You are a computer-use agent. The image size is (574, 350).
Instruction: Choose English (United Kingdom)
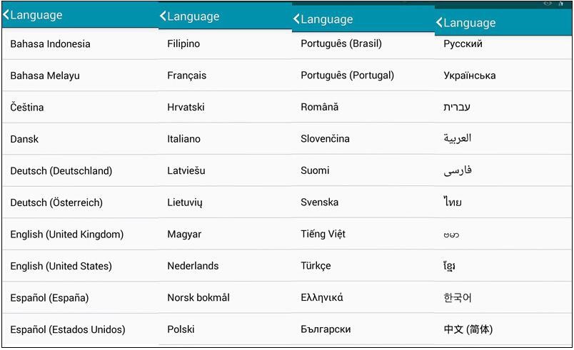(x=66, y=235)
